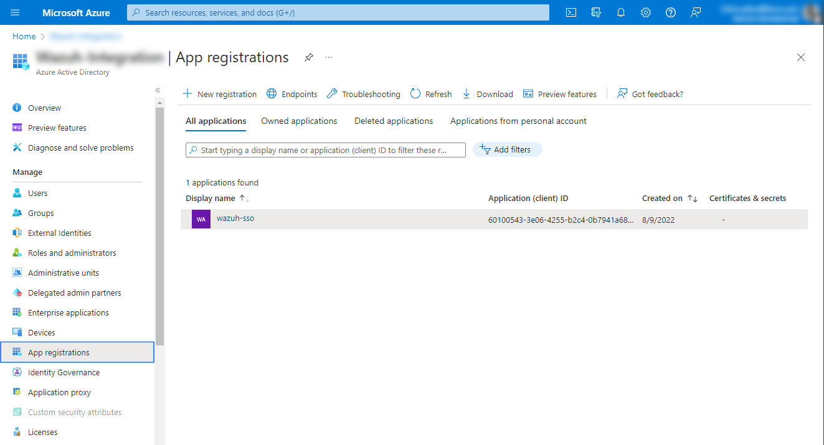Viewport: 824px width, 445px height.
Task: Open the help question mark icon
Action: click(671, 12)
